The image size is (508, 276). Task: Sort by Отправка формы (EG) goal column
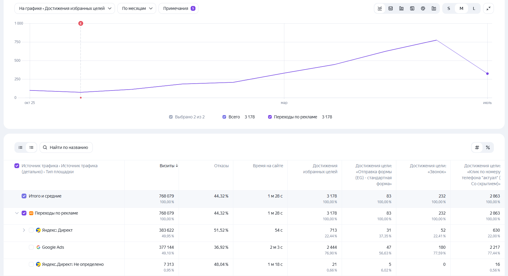373,175
